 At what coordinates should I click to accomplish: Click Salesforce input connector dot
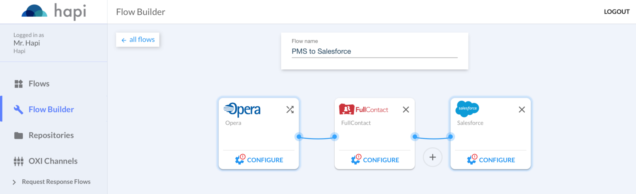[450, 137]
